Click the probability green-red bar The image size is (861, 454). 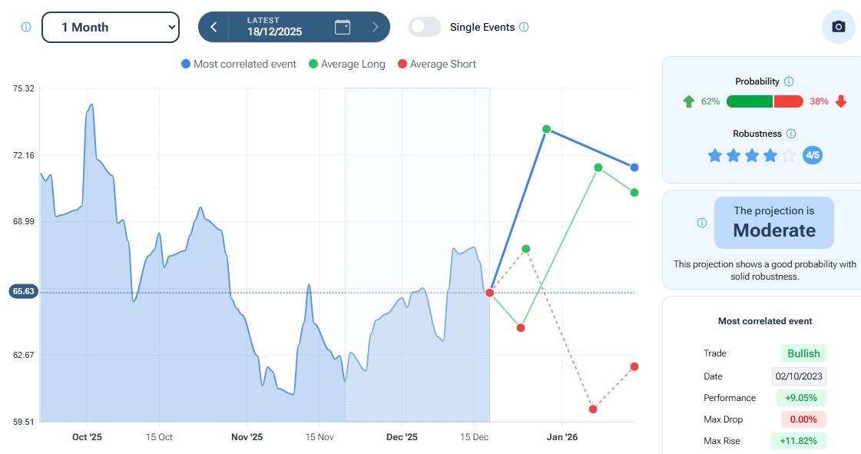764,101
